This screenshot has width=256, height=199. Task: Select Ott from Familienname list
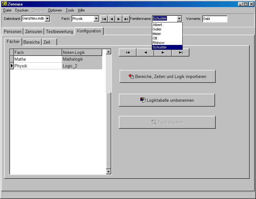(167, 38)
